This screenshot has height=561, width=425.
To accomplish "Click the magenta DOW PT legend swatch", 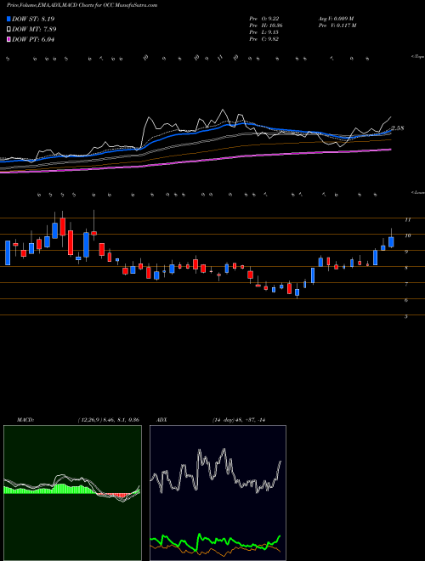I will coord(8,40).
